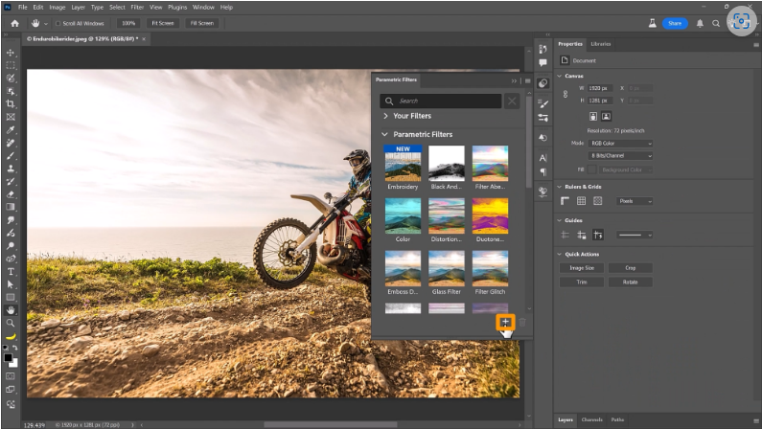Open the 8 Bits/Channel dropdown

620,156
